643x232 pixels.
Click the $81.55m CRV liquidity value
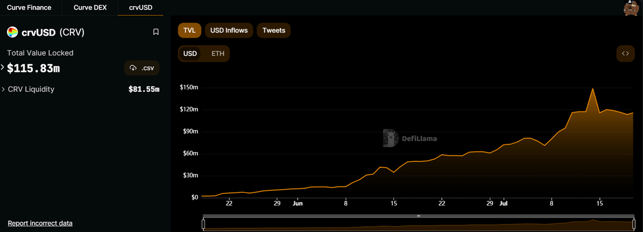point(144,89)
